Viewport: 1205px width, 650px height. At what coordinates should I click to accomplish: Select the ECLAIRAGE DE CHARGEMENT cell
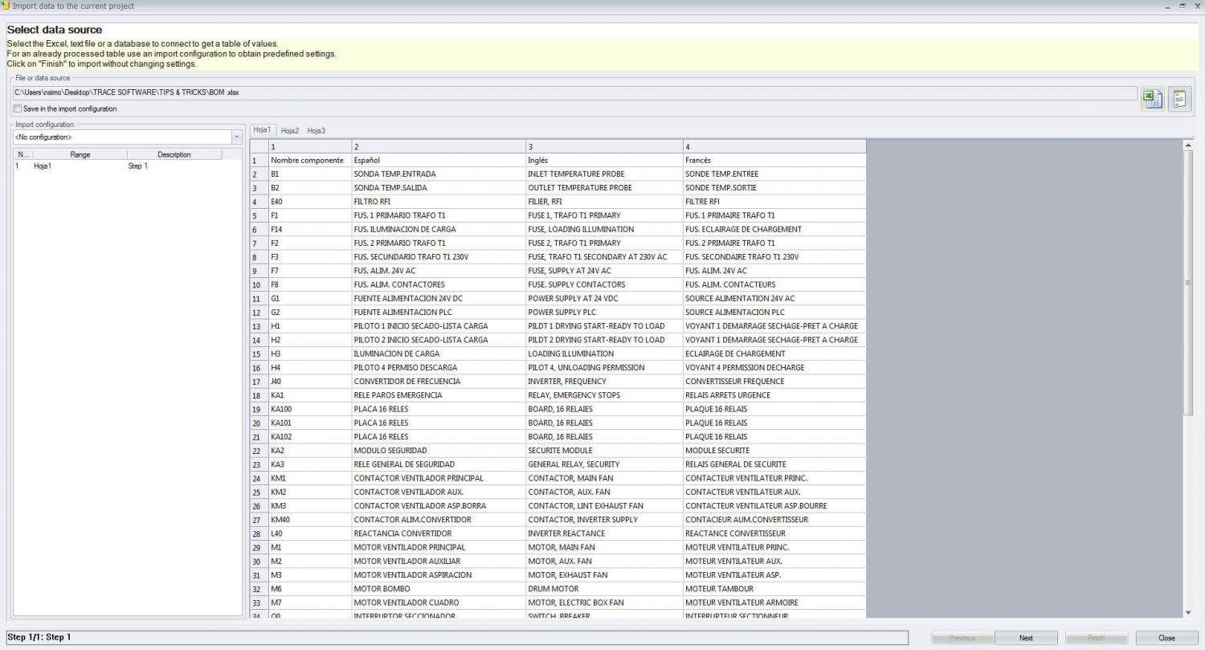[x=774, y=354]
